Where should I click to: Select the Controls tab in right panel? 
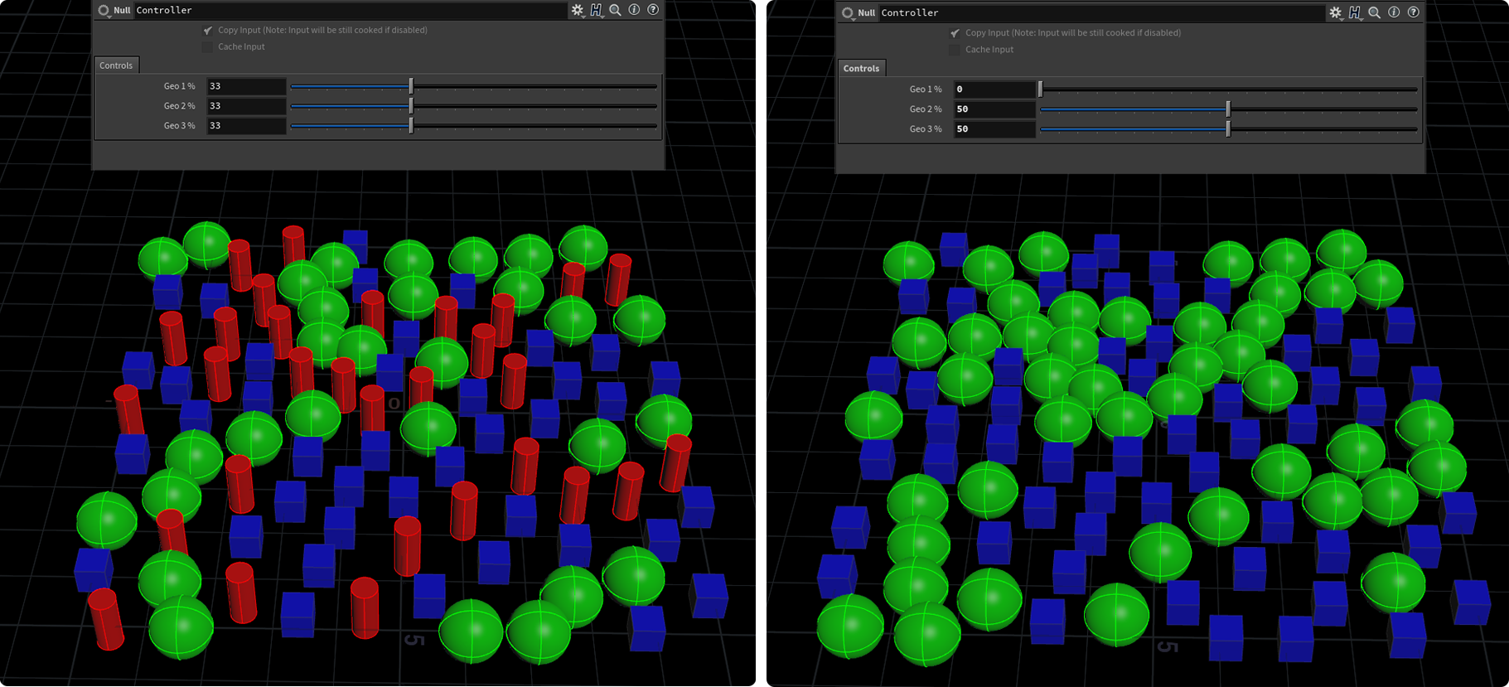point(861,68)
